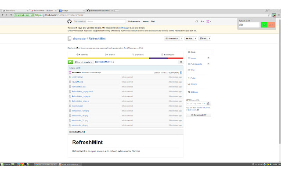Screen dimensions: 281x175
Task: View the 1 branch link
Action: pyautogui.click(x=110, y=55)
